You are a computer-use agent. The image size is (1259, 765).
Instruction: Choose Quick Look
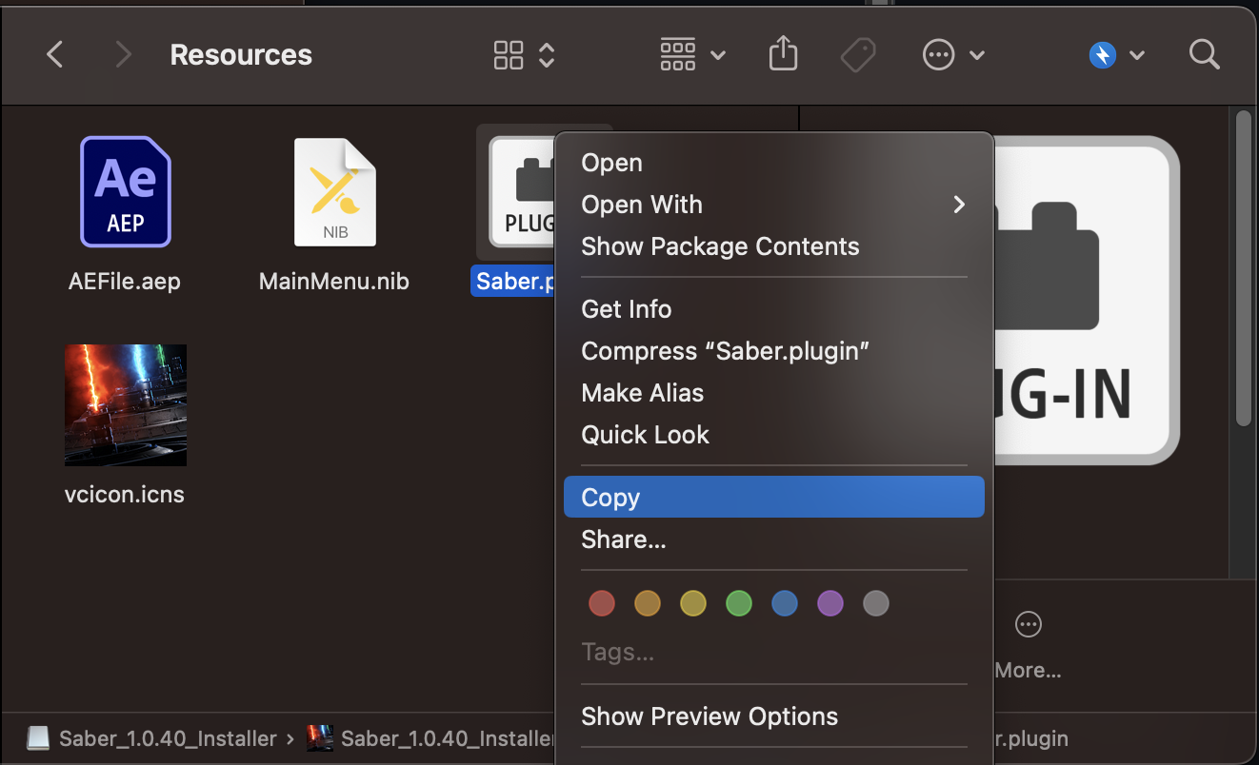click(x=774, y=435)
